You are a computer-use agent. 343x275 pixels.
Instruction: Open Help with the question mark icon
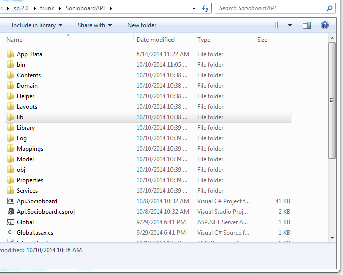pos(325,25)
